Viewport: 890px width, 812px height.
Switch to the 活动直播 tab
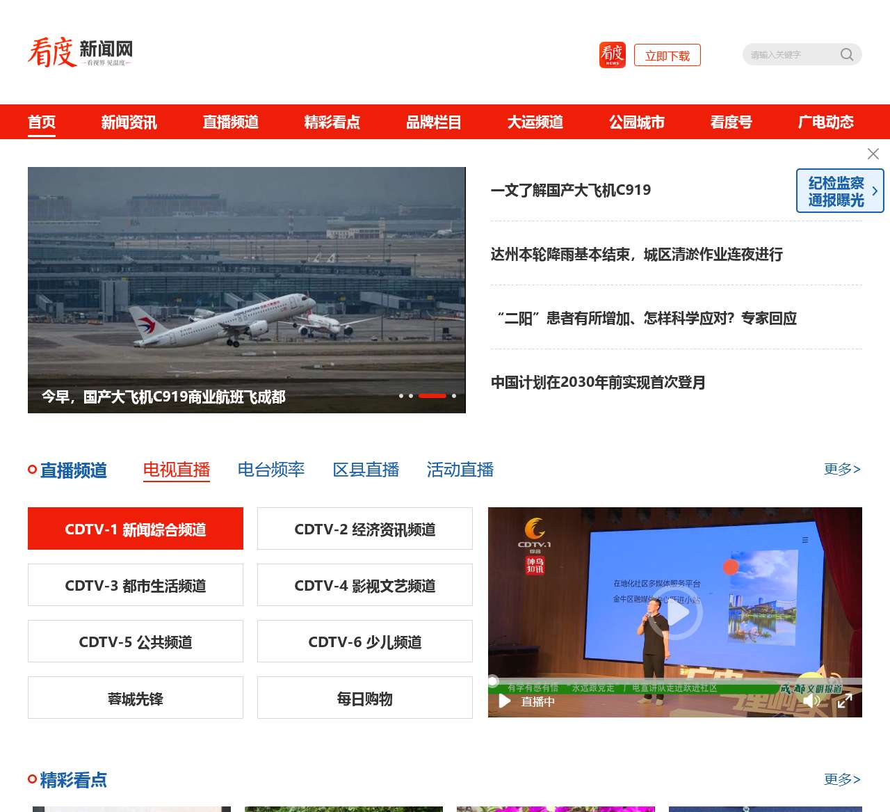coord(460,470)
